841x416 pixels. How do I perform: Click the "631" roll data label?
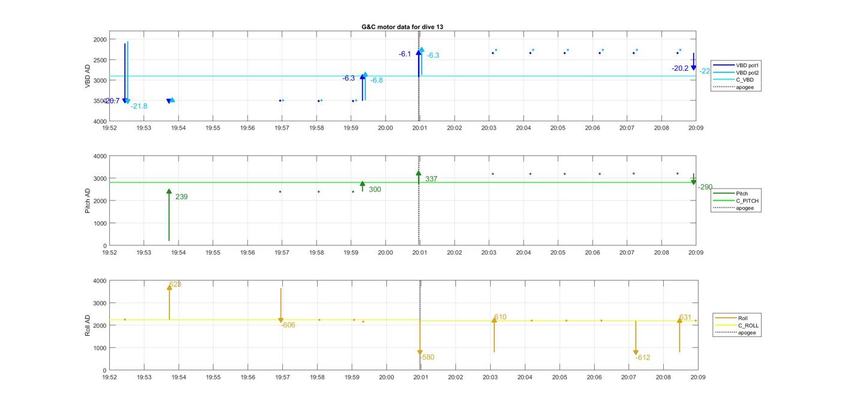coord(685,318)
